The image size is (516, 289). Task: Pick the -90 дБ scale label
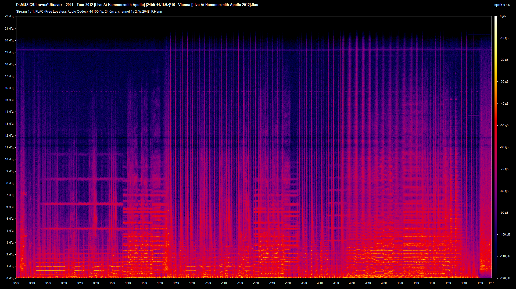click(504, 213)
